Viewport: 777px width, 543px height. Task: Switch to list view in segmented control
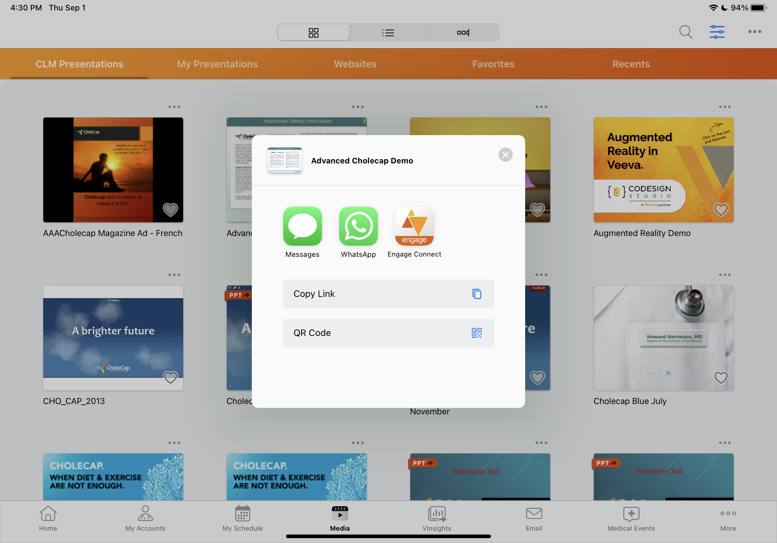pyautogui.click(x=388, y=33)
